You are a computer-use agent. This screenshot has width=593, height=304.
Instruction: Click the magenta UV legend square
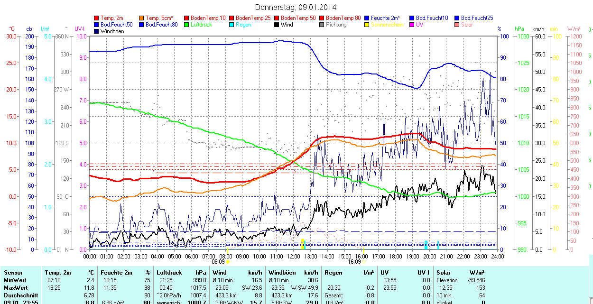coord(412,25)
